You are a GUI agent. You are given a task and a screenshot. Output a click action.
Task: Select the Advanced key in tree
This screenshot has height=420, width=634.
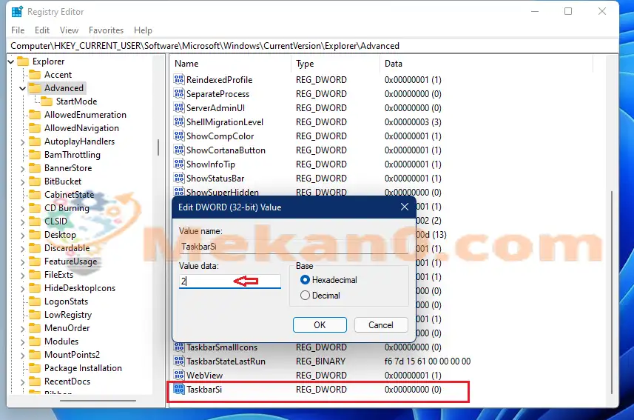pyautogui.click(x=64, y=88)
